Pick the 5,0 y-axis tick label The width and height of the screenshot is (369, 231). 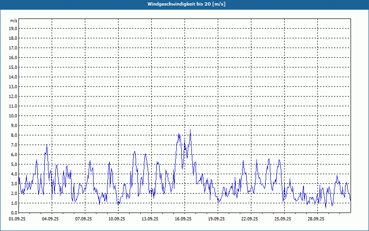pos(13,164)
